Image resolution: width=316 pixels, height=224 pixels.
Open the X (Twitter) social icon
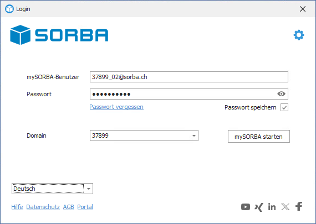(286, 207)
